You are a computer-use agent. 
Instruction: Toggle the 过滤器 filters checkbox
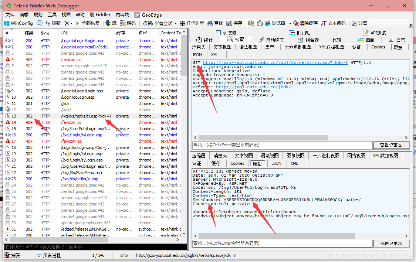(x=218, y=33)
